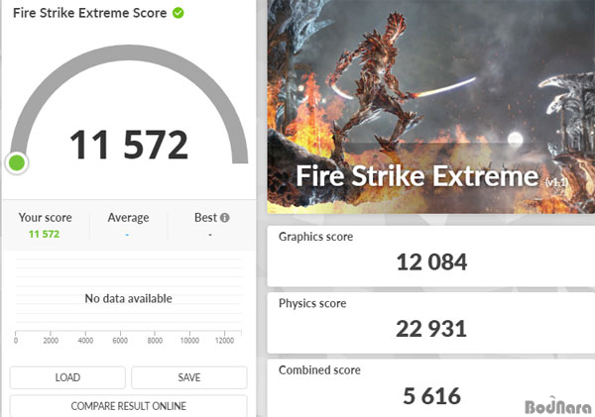Image resolution: width=595 pixels, height=417 pixels.
Task: Click the Fire Strike Extreme Score heading
Action: pyautogui.click(x=88, y=14)
